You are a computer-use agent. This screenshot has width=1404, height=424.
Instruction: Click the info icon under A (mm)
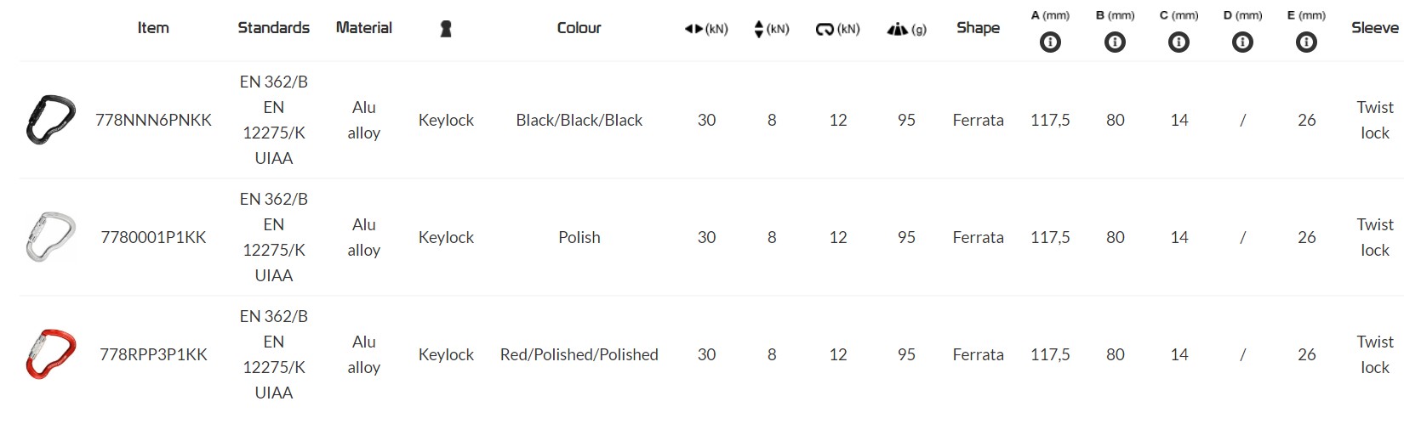tap(1050, 42)
